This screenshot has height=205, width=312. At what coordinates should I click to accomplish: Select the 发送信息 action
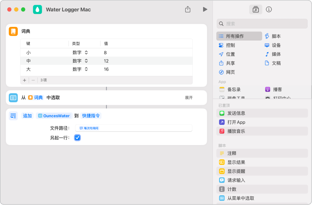[262, 113]
